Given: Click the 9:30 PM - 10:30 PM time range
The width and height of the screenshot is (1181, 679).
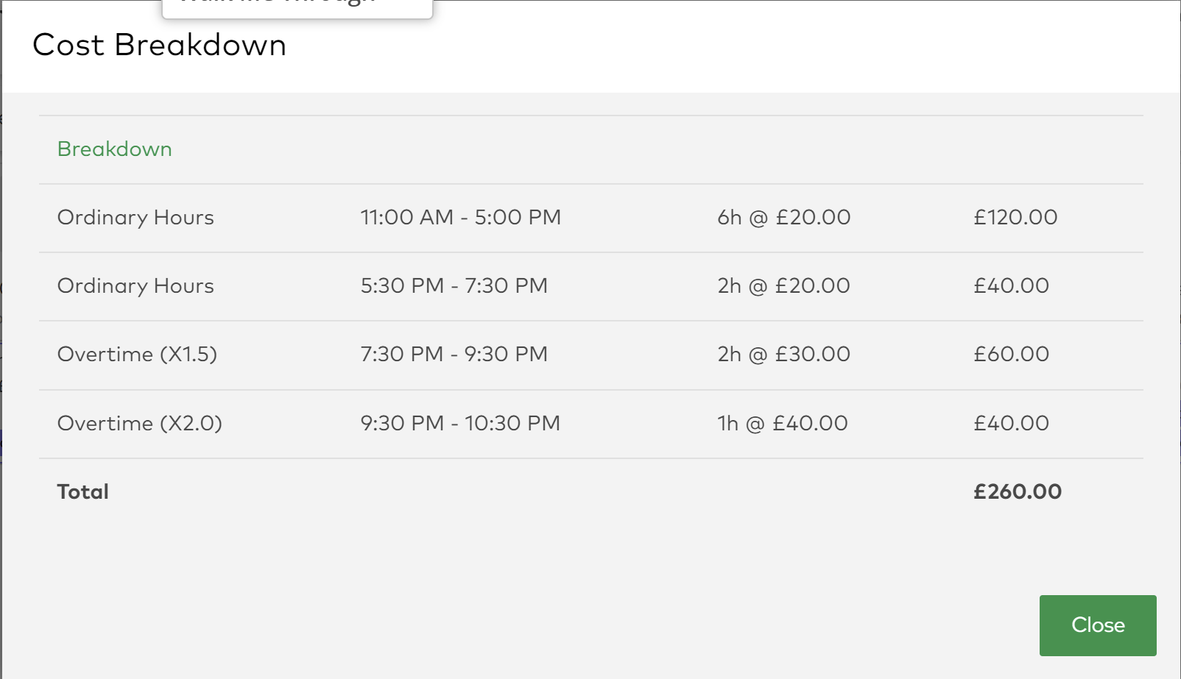Looking at the screenshot, I should (x=460, y=423).
